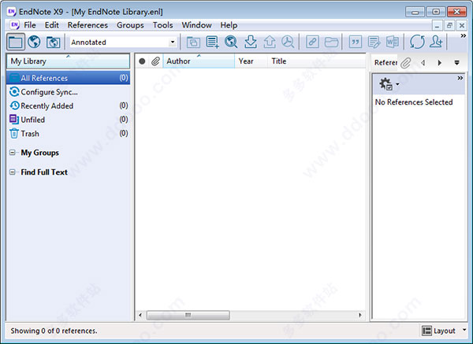
Task: Select Recently Added group
Action: point(68,105)
